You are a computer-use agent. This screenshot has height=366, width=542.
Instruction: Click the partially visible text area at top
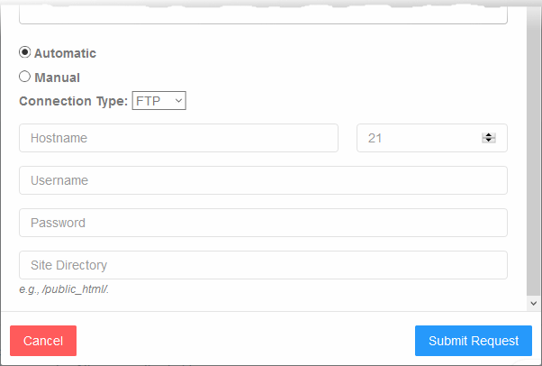263,15
